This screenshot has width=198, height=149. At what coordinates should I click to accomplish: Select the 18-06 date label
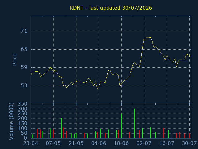[x=121, y=143]
